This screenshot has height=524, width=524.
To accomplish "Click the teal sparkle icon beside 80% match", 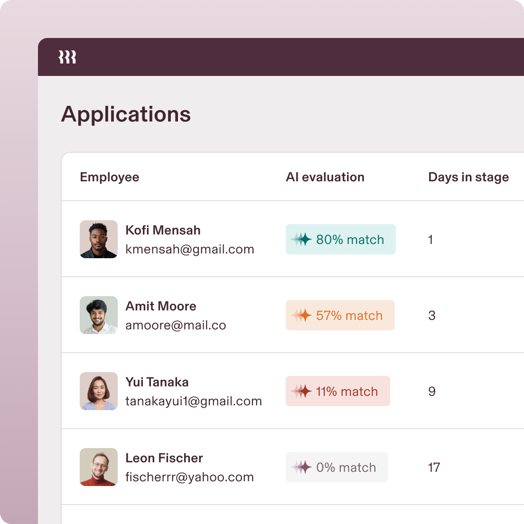I will pos(300,239).
